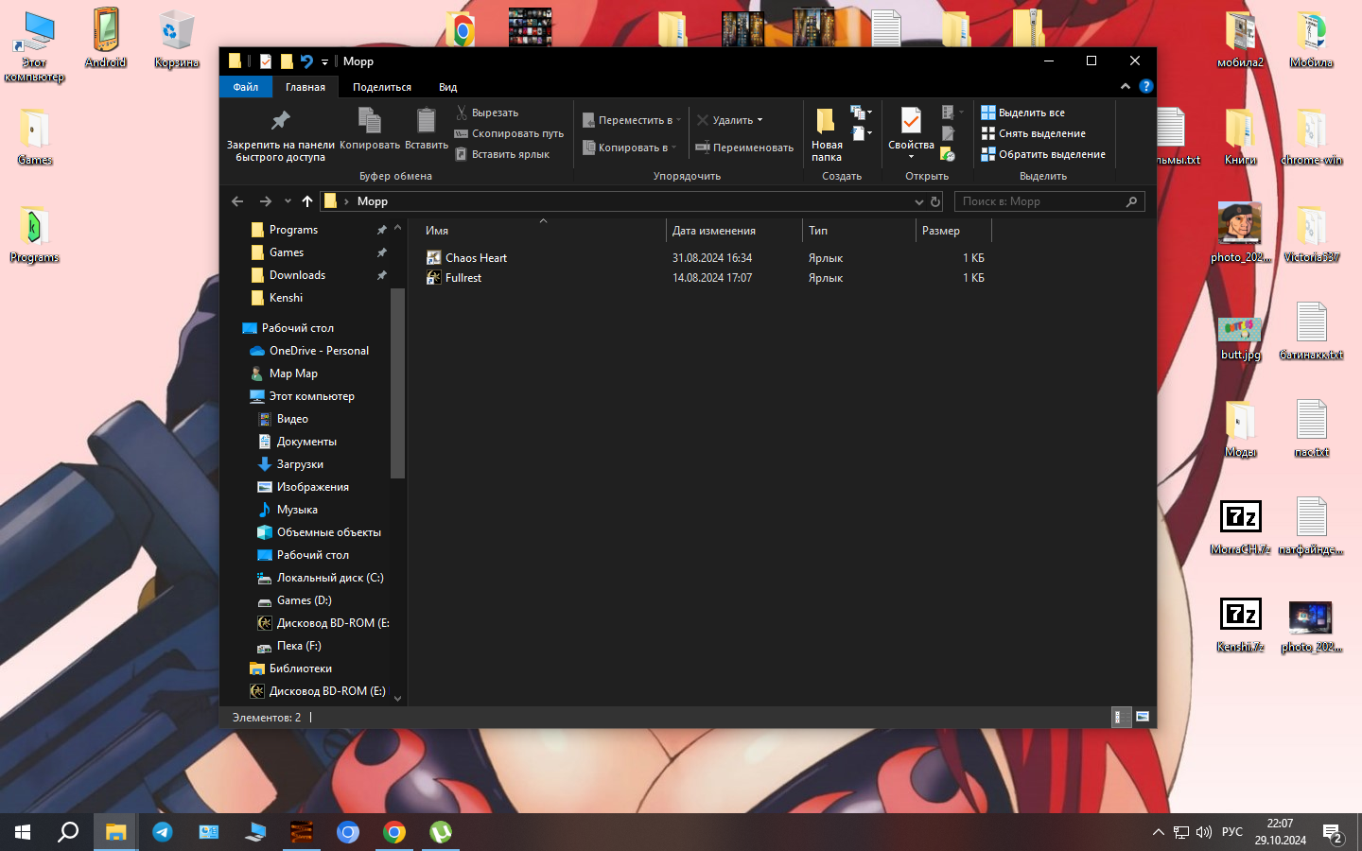Open the Help question mark icon
Screen dimensions: 1362x851
coord(1145,86)
